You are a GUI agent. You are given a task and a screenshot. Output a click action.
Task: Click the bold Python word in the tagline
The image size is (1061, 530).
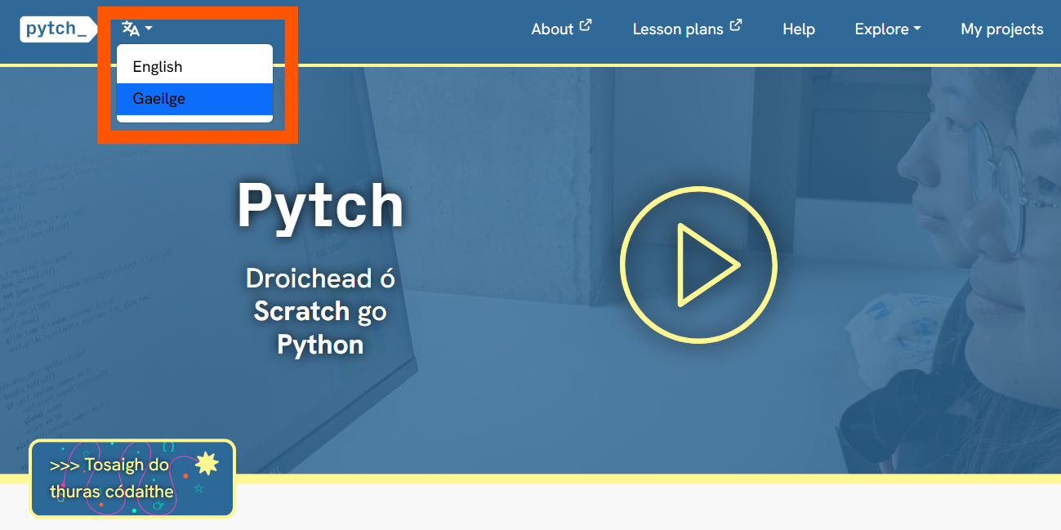[x=320, y=345]
